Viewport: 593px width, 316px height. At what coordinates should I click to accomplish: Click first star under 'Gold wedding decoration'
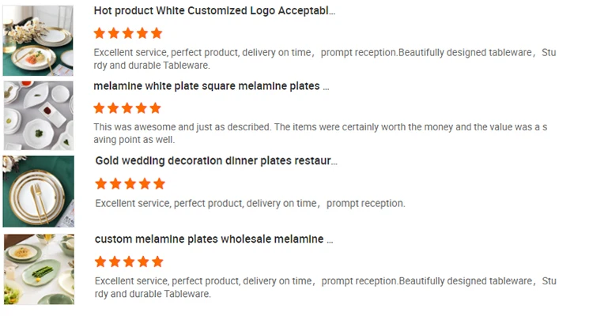[x=101, y=183]
